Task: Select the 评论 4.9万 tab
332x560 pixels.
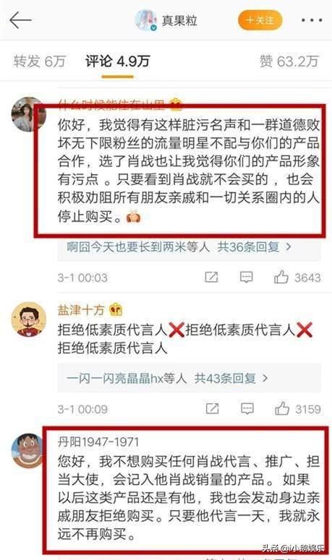Action: pyautogui.click(x=118, y=61)
